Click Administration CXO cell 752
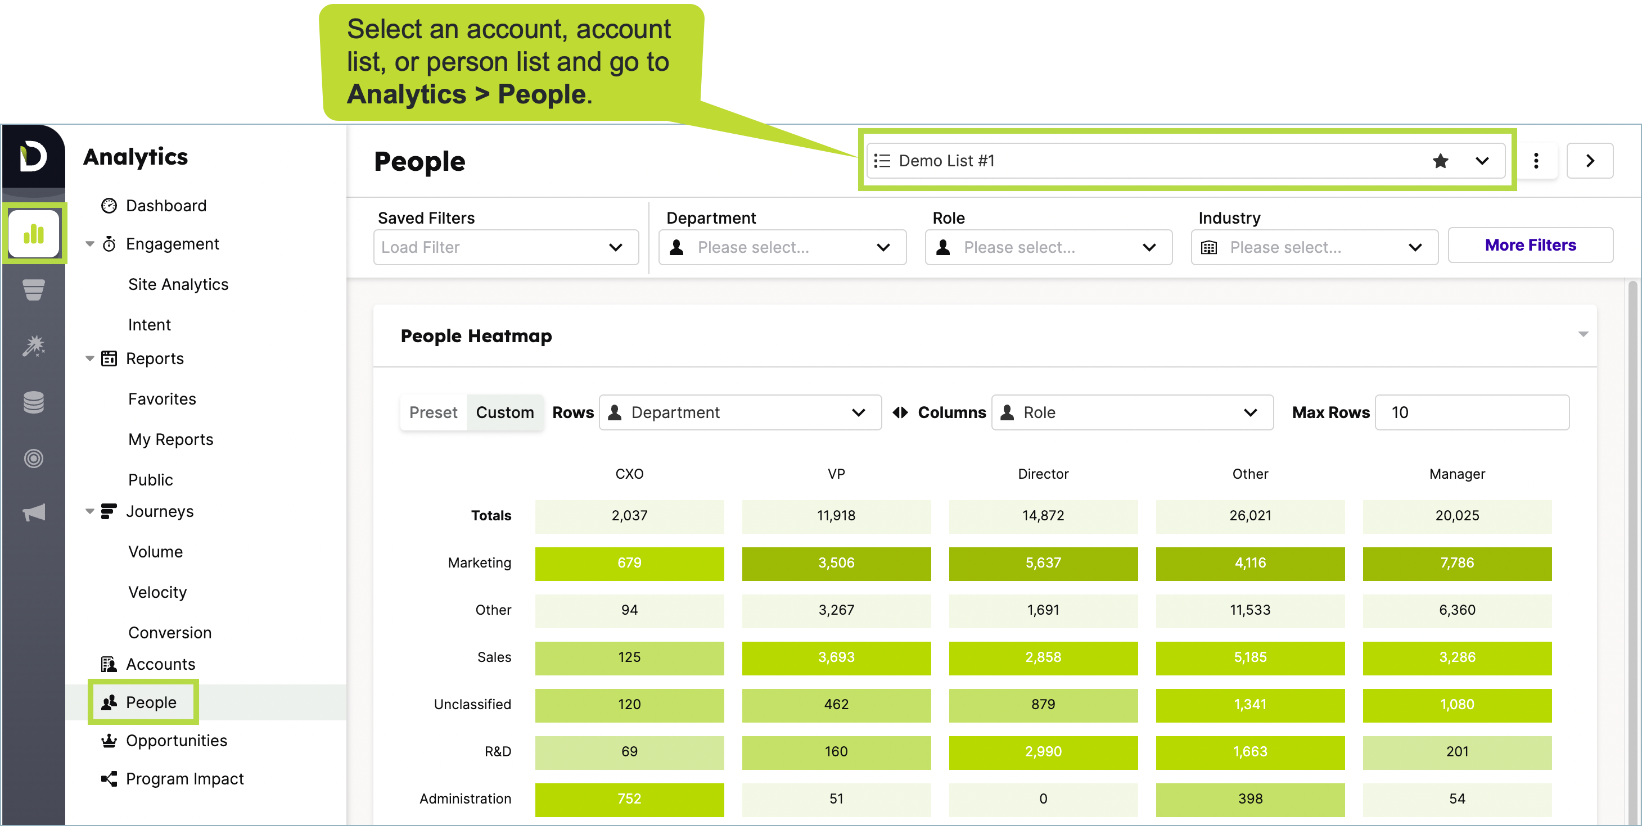The image size is (1642, 826). point(630,799)
